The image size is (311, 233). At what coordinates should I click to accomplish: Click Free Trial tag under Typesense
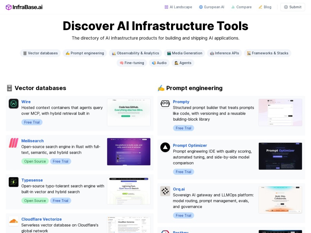[61, 201]
